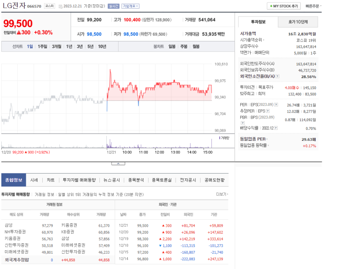Switch to 투자정보 tab
This screenshot has height=269, width=337.
(258, 22)
